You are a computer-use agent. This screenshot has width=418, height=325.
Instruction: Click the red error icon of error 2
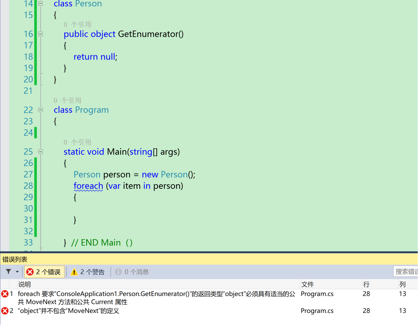(5, 311)
